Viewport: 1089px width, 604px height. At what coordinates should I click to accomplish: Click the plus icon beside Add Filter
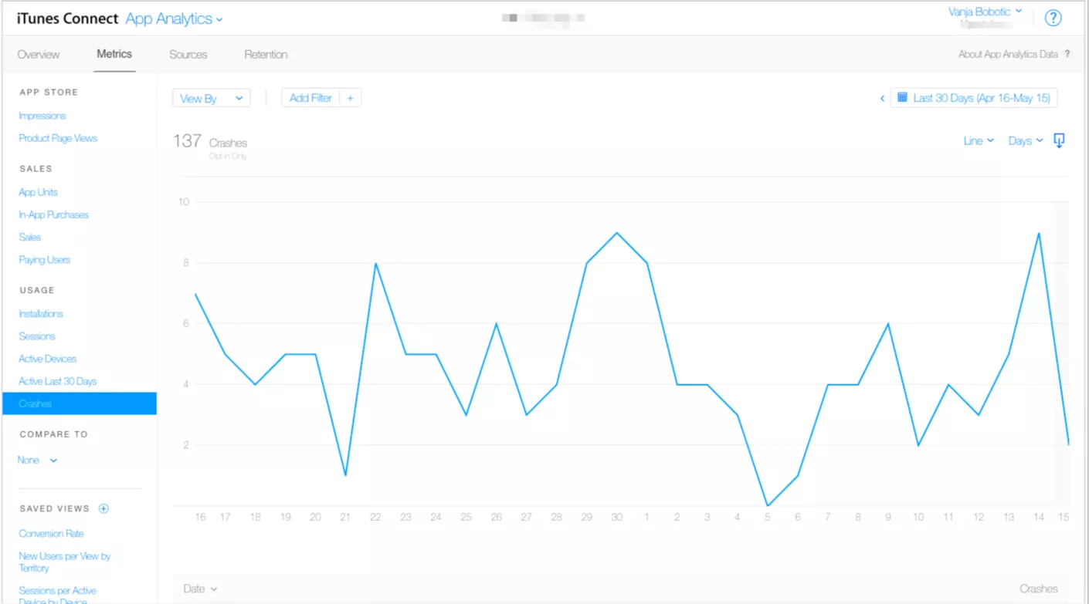350,98
